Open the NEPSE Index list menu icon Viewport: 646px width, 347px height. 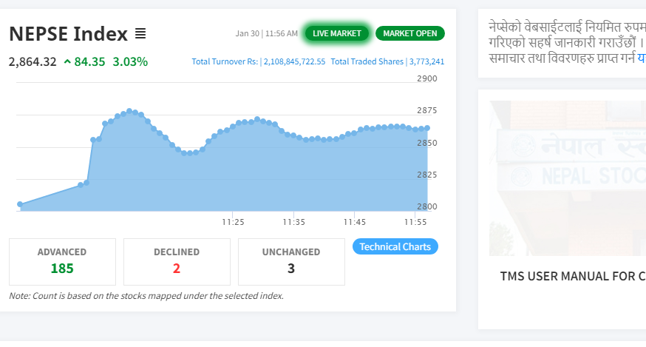tap(140, 34)
